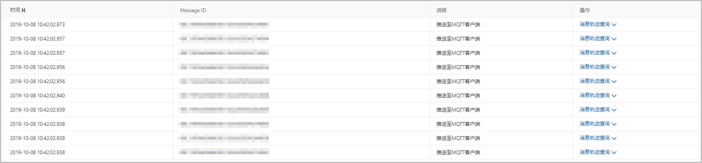The width and height of the screenshot is (702, 163).
Task: Expand the dropdown chevron in the fourth table row
Action: click(614, 67)
